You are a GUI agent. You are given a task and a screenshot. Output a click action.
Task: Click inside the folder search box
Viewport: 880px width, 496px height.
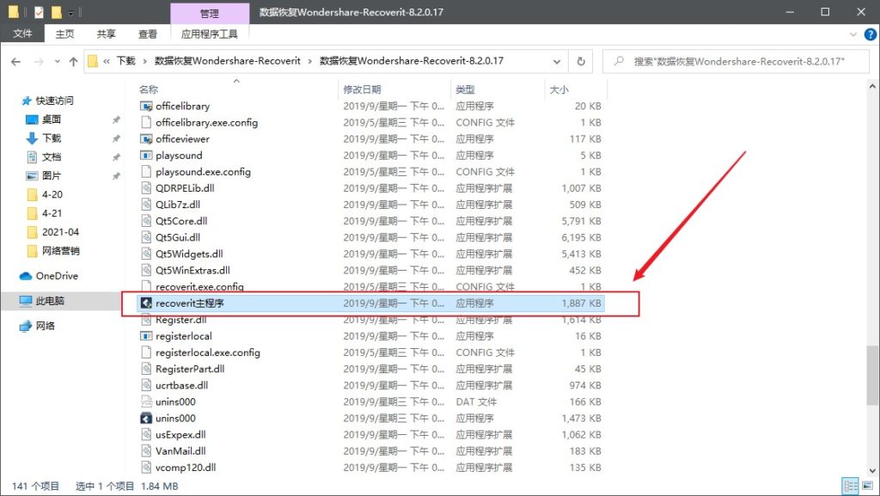pos(736,61)
